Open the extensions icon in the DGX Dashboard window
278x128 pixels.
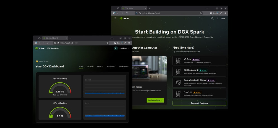125,43
